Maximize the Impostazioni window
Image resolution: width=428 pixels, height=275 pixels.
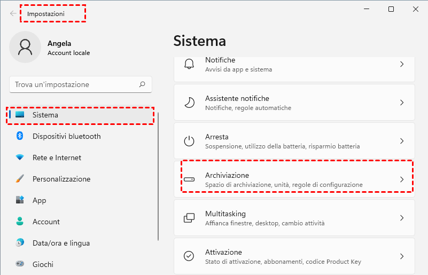click(x=391, y=9)
